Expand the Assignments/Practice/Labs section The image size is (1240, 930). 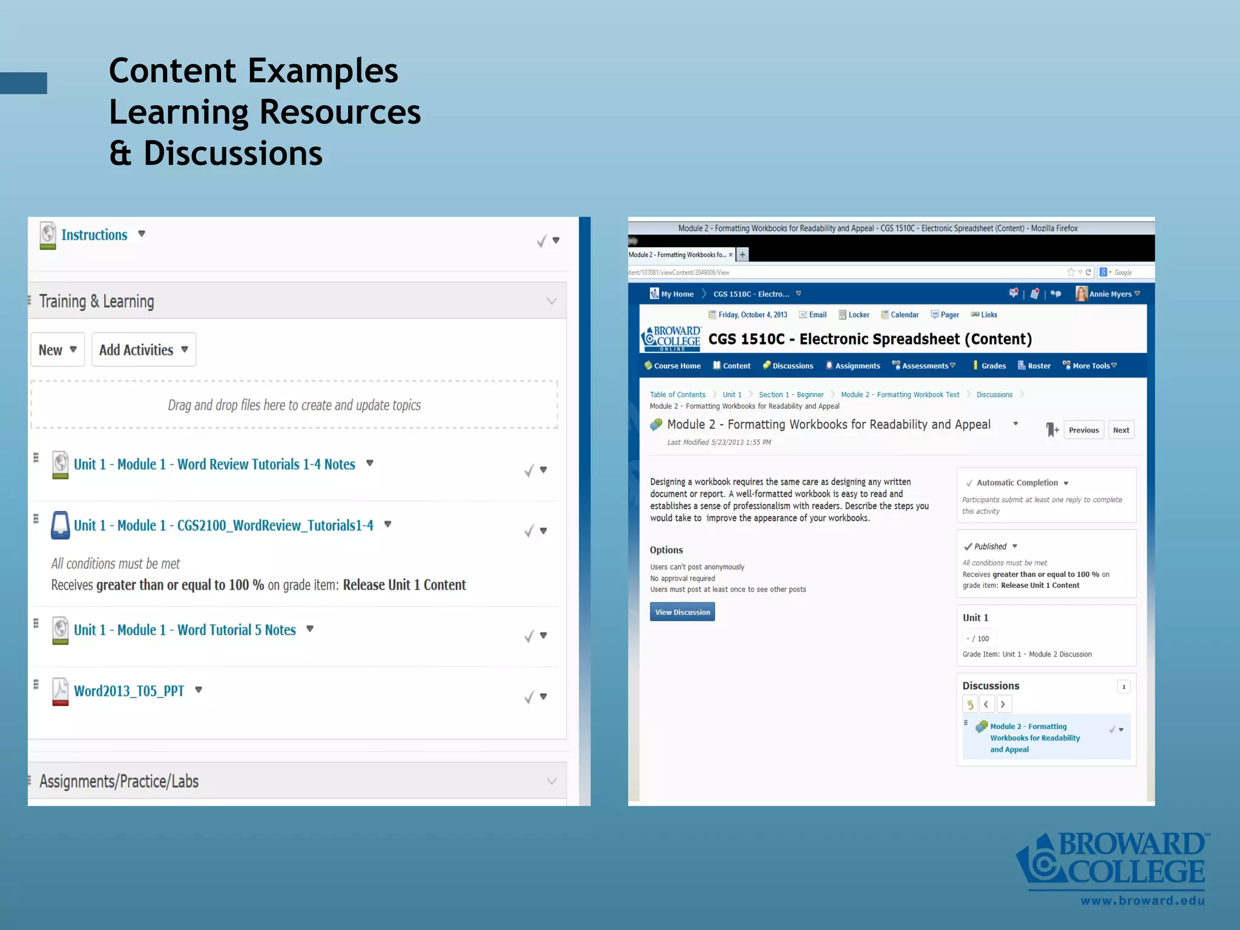pyautogui.click(x=552, y=781)
